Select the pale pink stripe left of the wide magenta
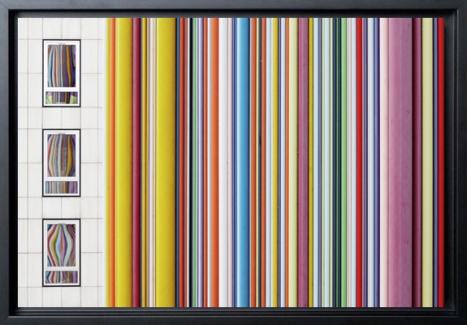467x325 pixels. point(383,162)
